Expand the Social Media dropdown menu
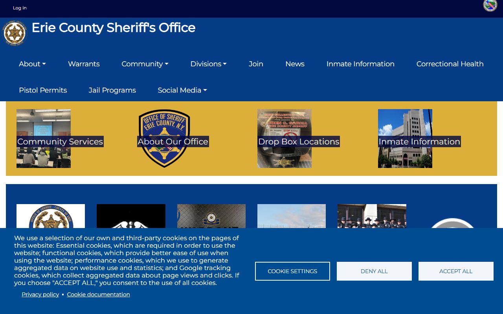The height and width of the screenshot is (314, 503). pos(182,90)
